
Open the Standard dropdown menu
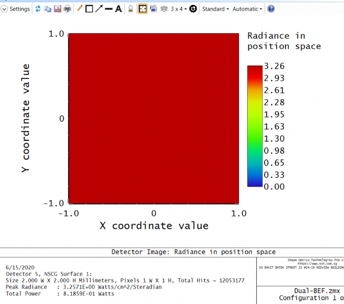coord(215,9)
